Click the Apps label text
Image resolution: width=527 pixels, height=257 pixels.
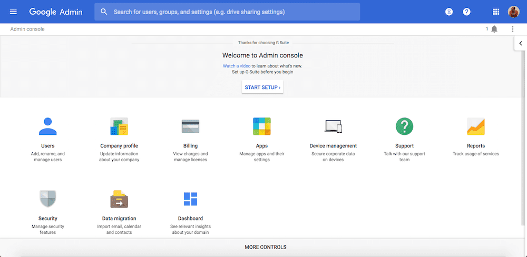point(262,146)
